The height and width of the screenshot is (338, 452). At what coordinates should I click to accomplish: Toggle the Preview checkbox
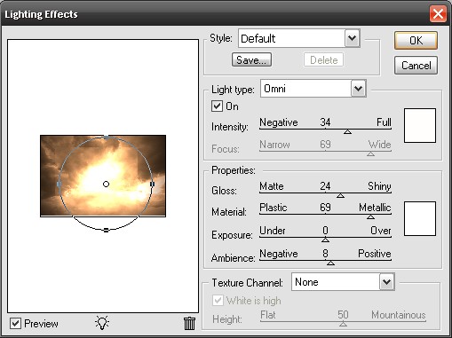[x=15, y=324]
